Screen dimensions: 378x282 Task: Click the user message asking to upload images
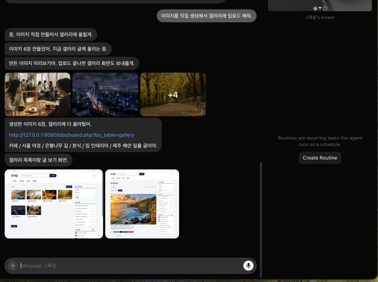[x=207, y=16]
